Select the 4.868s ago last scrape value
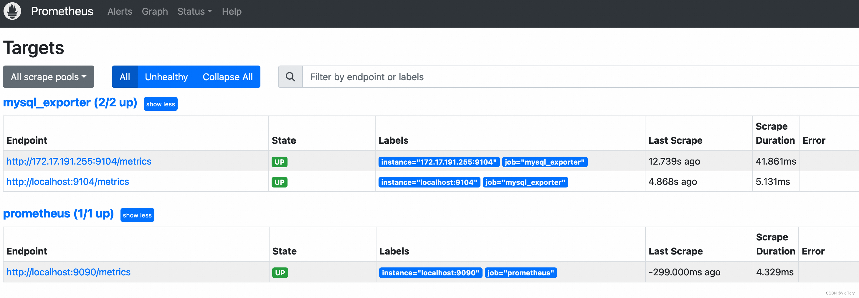The height and width of the screenshot is (298, 859). pos(673,182)
